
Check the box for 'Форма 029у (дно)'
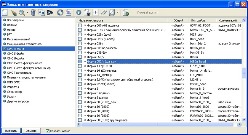click(x=80, y=34)
